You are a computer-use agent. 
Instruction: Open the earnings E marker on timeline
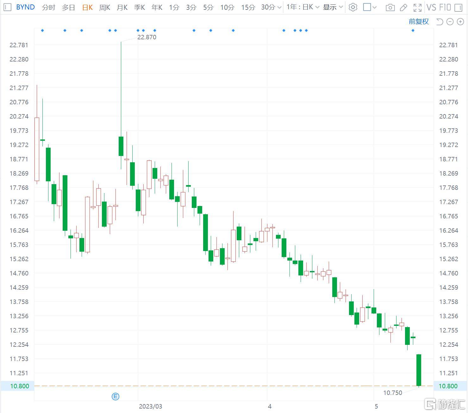[116, 396]
